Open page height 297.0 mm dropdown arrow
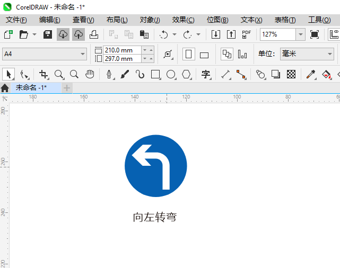Screen dimensions: 340x268 pos(145,58)
